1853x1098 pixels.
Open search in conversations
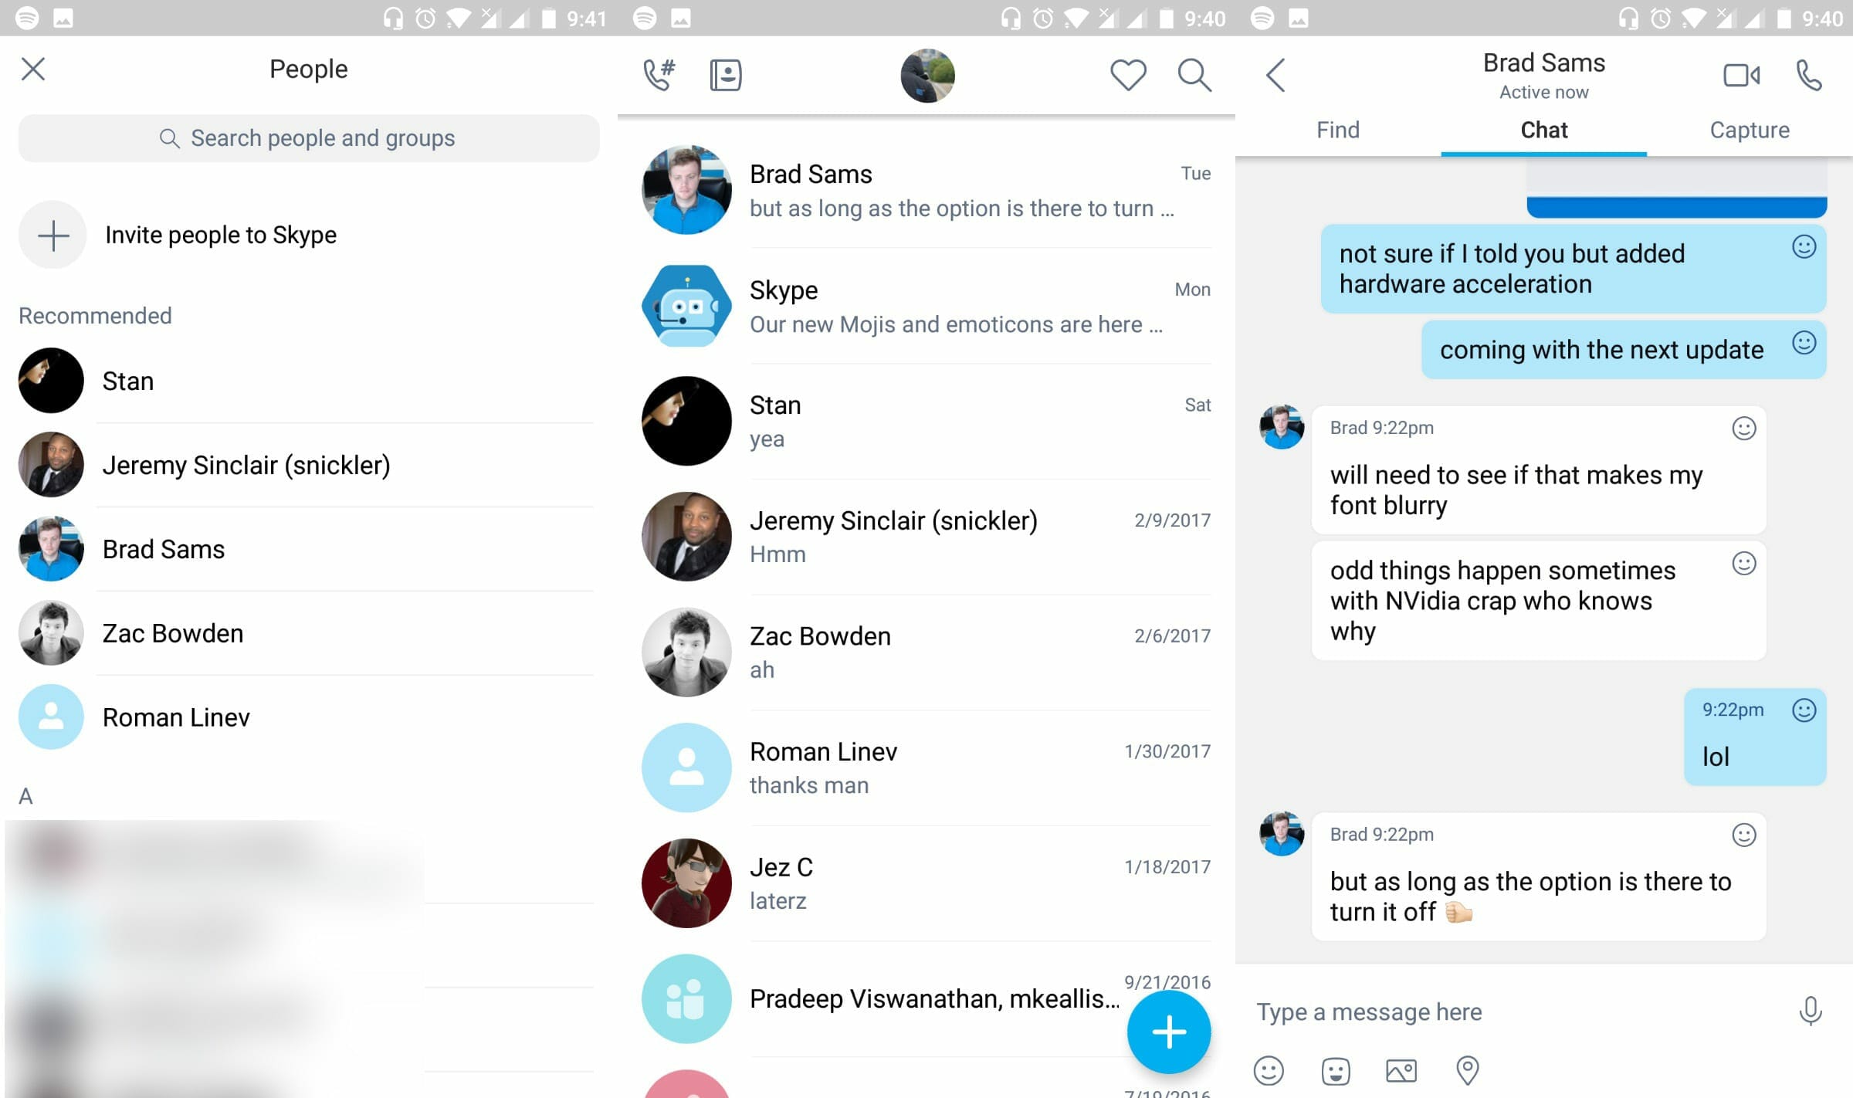(1193, 73)
